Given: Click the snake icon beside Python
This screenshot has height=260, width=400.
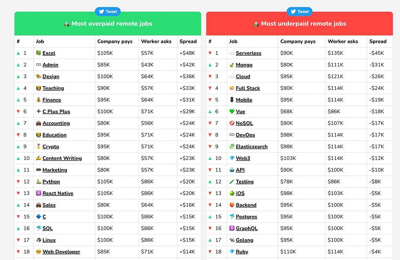Looking at the screenshot, I should pyautogui.click(x=38, y=181).
